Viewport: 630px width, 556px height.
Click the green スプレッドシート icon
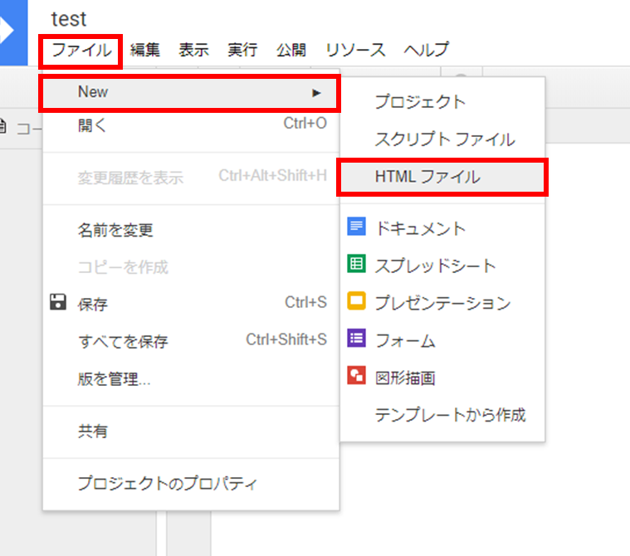[356, 264]
